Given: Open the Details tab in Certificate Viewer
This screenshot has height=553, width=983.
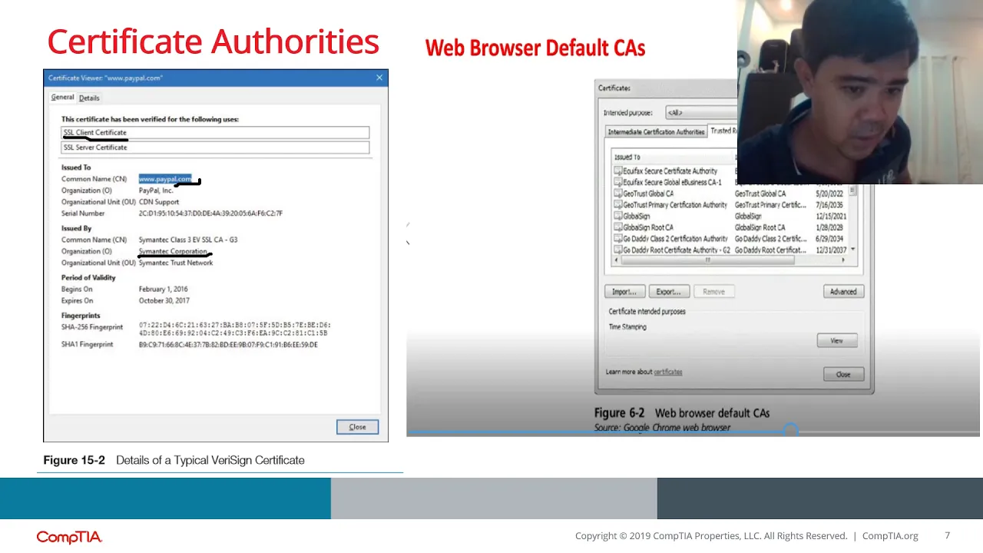Looking at the screenshot, I should (x=89, y=98).
